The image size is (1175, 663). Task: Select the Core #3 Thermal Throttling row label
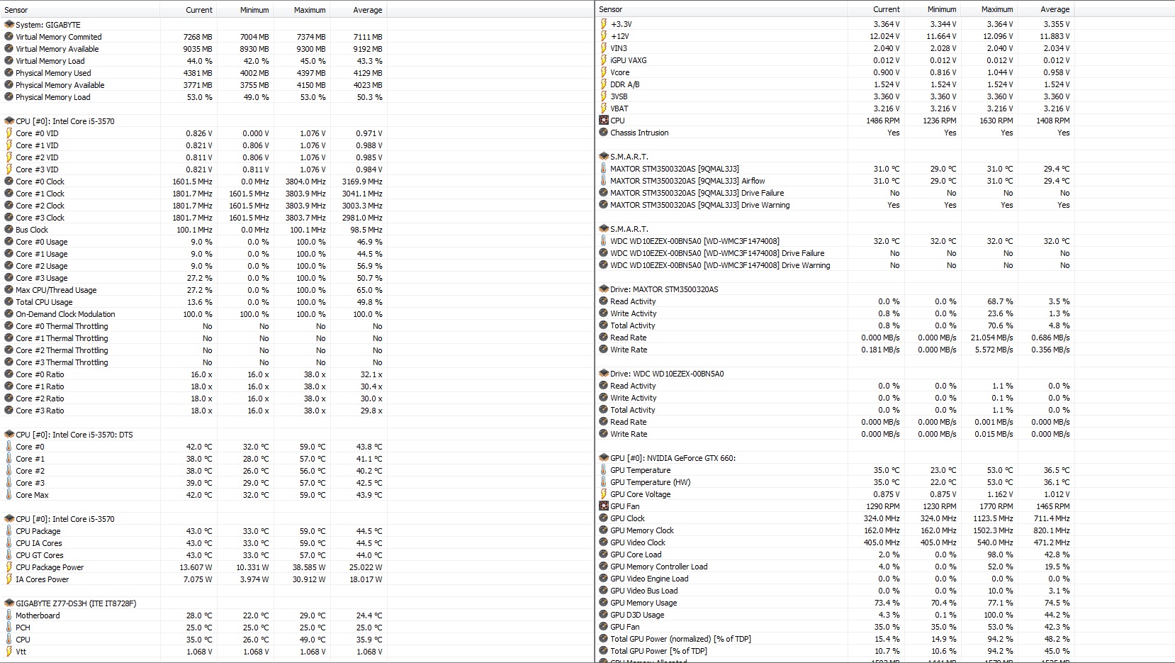click(62, 362)
